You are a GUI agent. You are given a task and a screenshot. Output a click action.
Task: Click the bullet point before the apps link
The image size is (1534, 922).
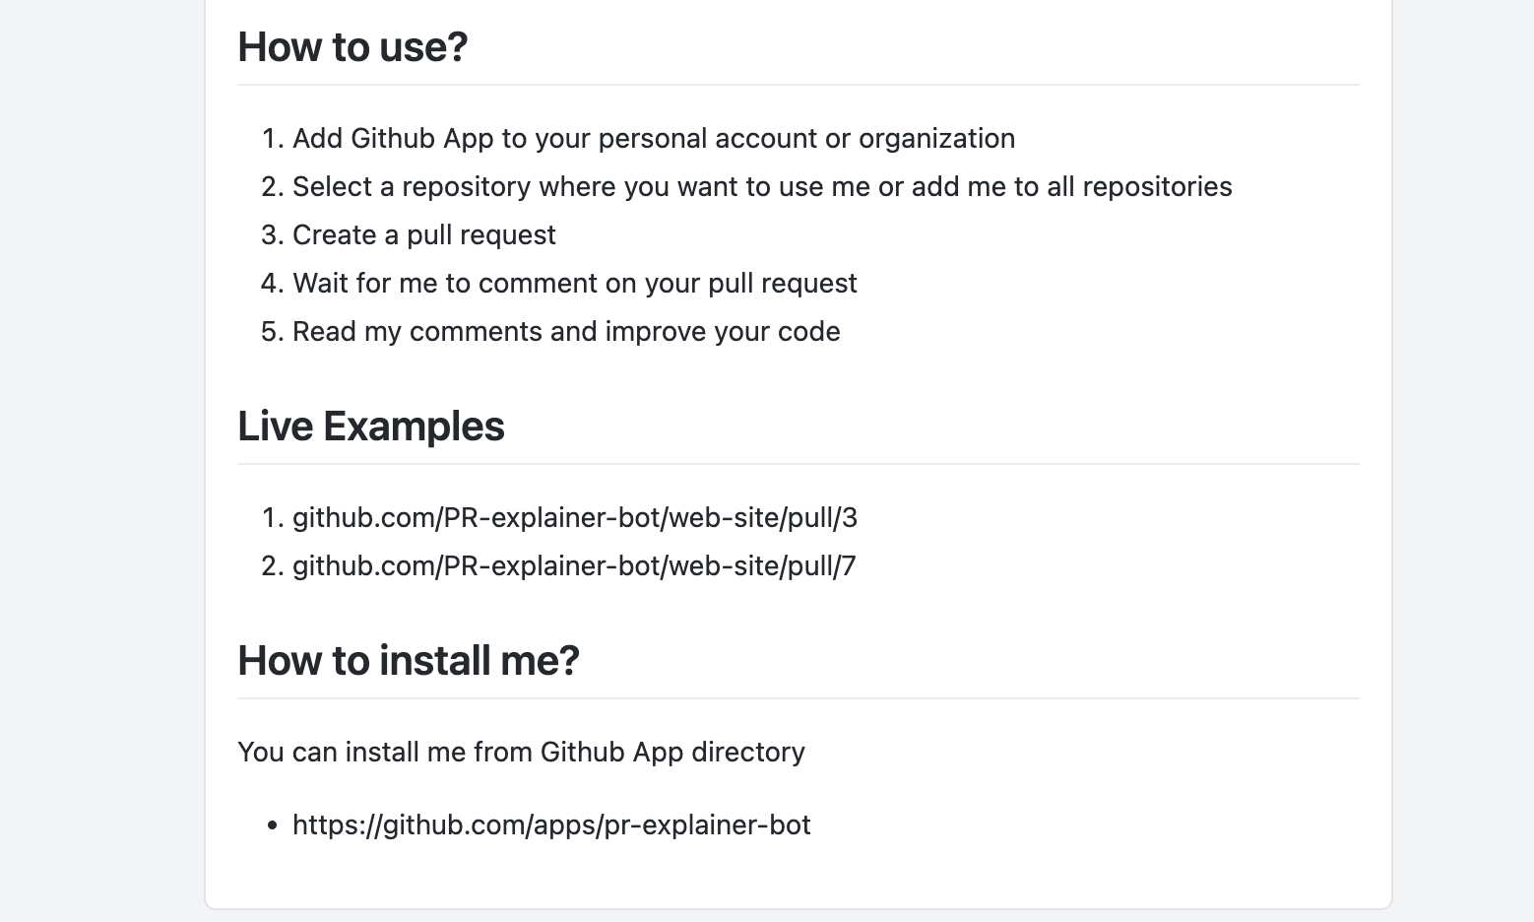click(273, 826)
